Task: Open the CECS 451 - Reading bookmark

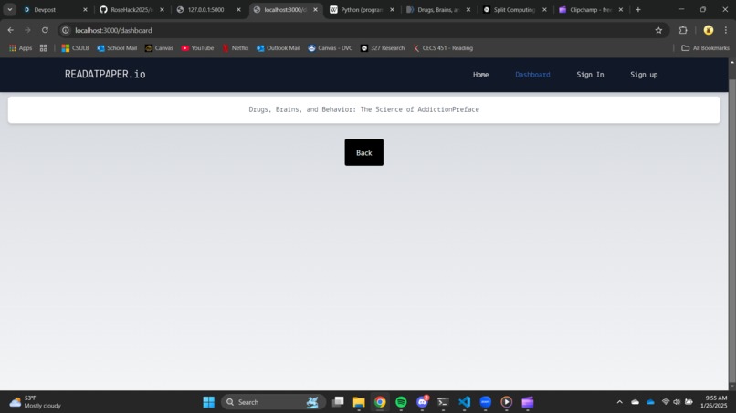Action: [443, 47]
